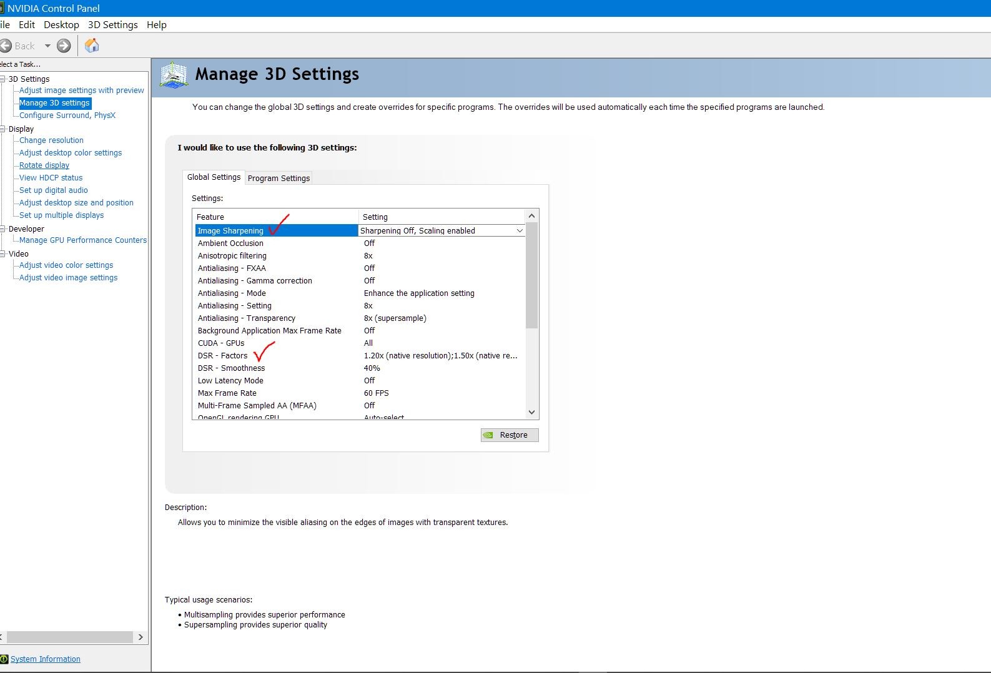The height and width of the screenshot is (673, 991).
Task: Click the settings list scrollbar thumb
Action: click(532, 275)
